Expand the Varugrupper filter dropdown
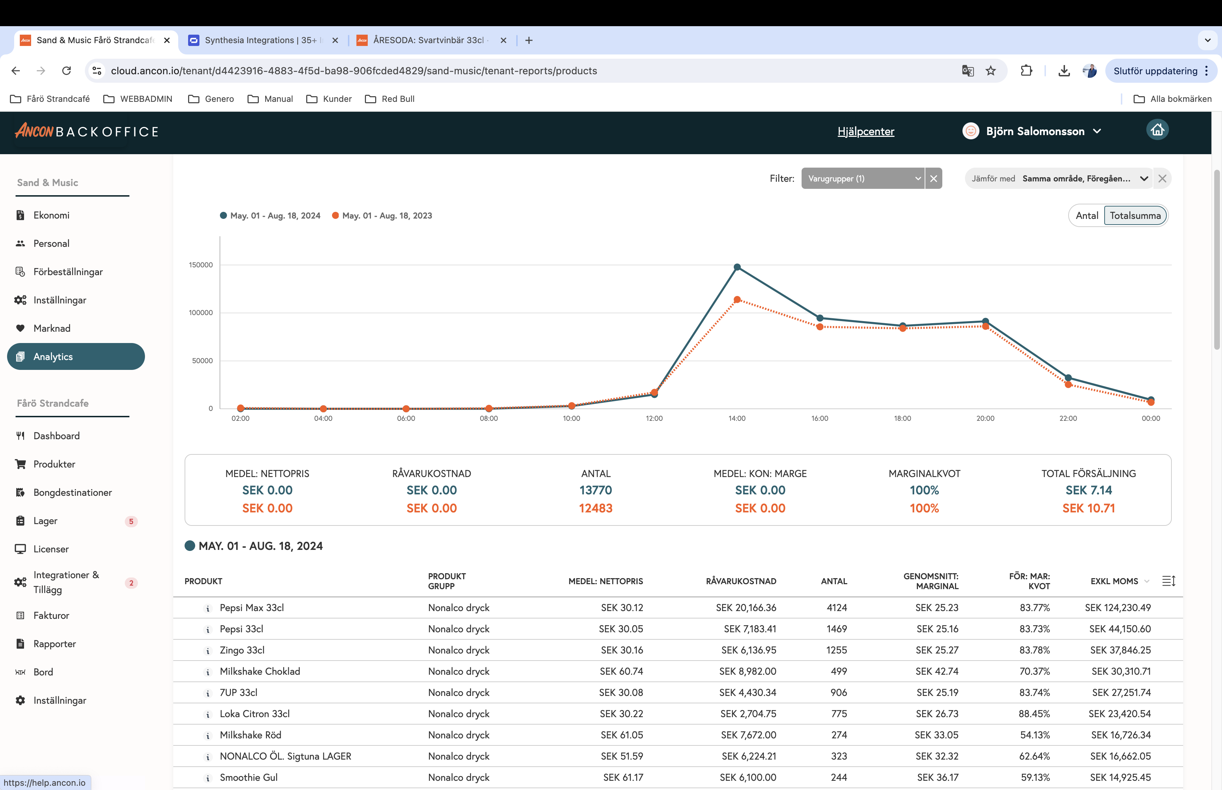 [x=863, y=179]
